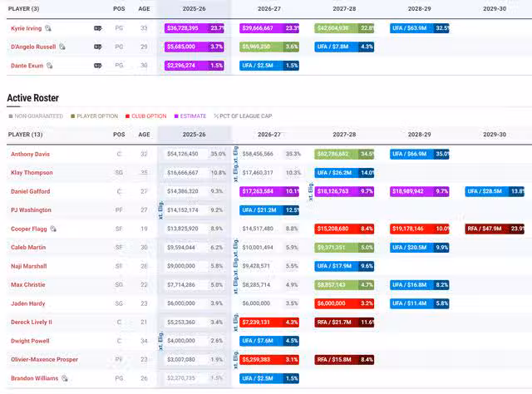Click the PLAYER (3) header in top table

coord(23,9)
